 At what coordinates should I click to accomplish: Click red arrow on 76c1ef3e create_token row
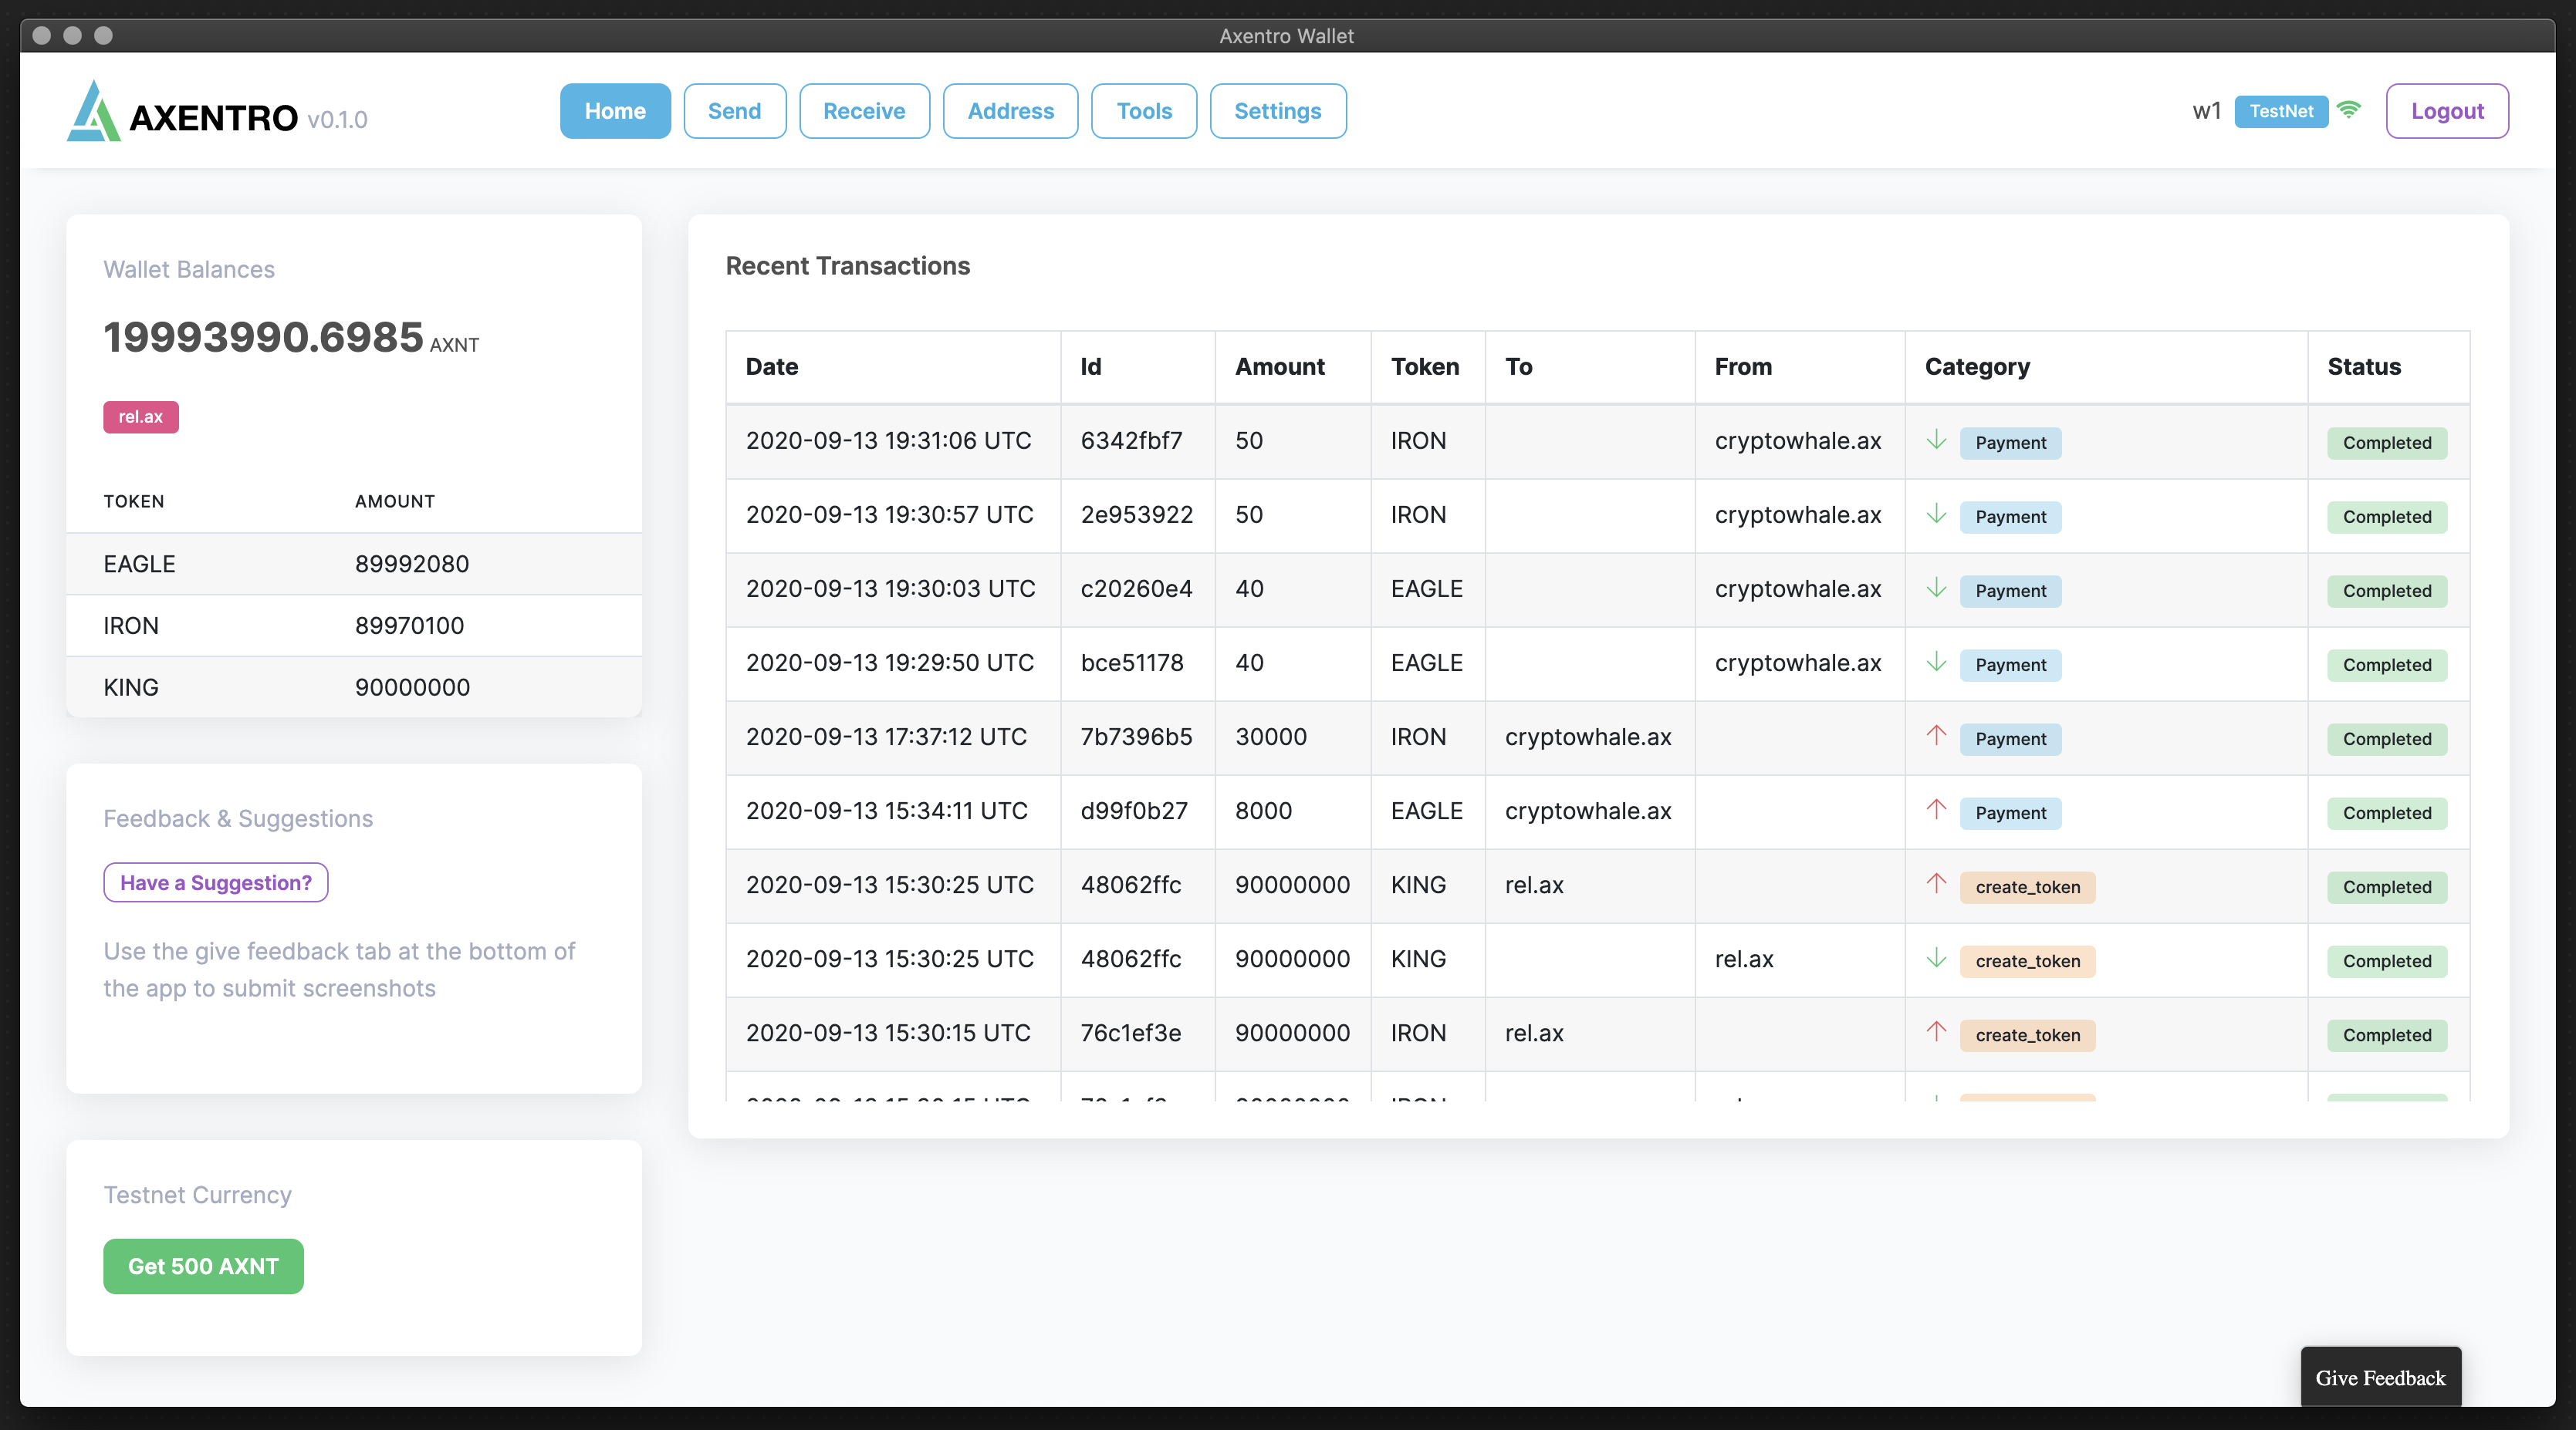pos(1936,1031)
